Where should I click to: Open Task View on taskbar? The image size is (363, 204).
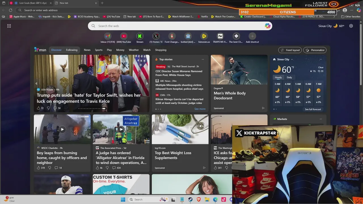coord(173,199)
